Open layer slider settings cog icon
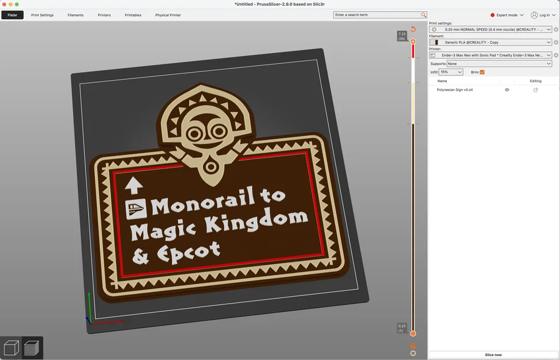The width and height of the screenshot is (560, 360). [413, 353]
